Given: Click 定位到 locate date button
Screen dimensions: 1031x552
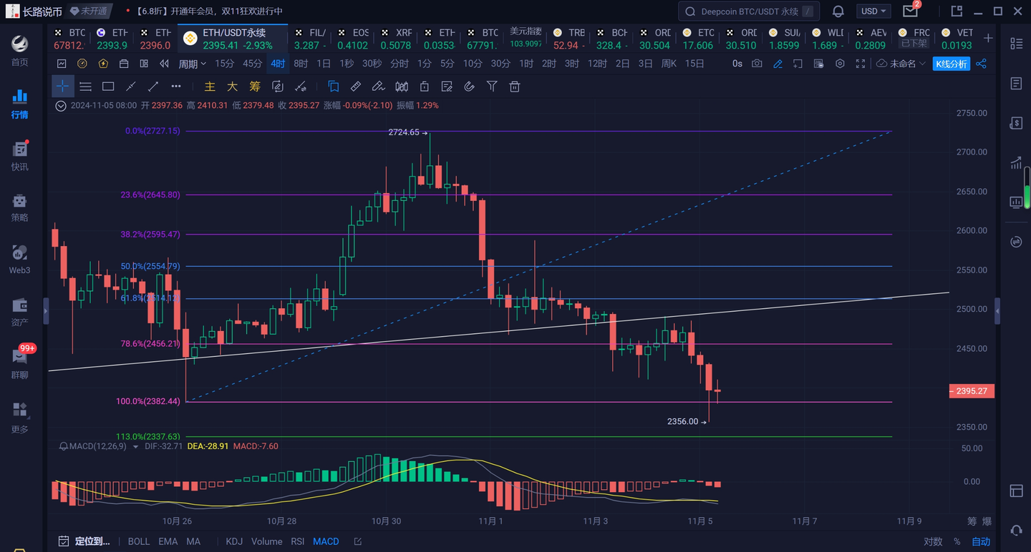Looking at the screenshot, I should point(84,541).
